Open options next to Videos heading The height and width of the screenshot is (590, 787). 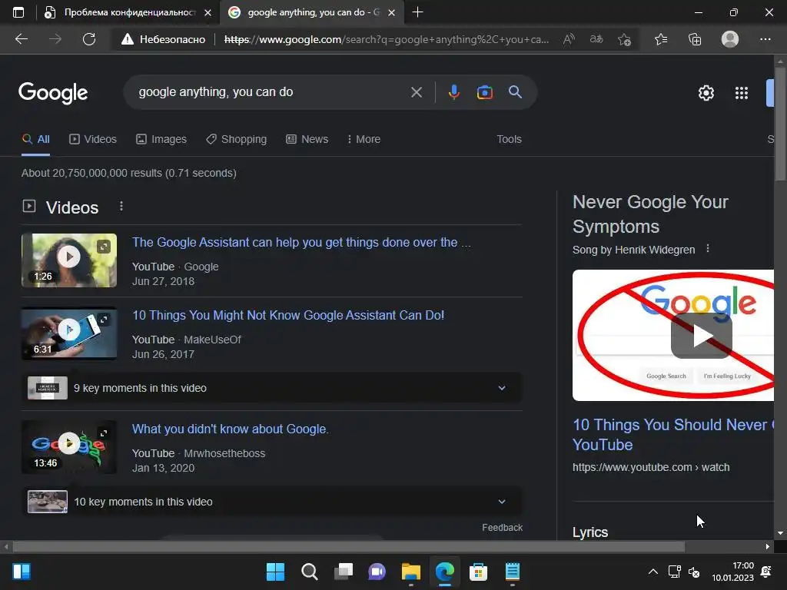pos(121,206)
